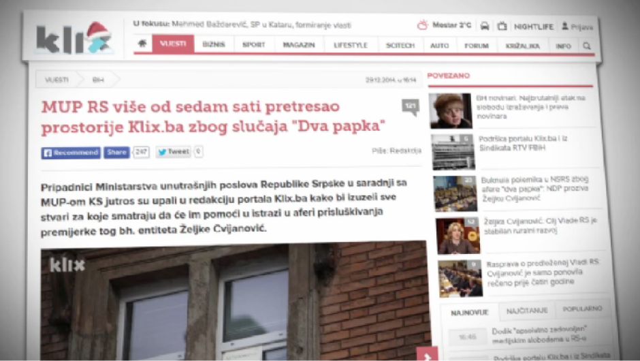This screenshot has width=640, height=361.
Task: Open the VIJESTI menu tab
Action: pyautogui.click(x=173, y=44)
